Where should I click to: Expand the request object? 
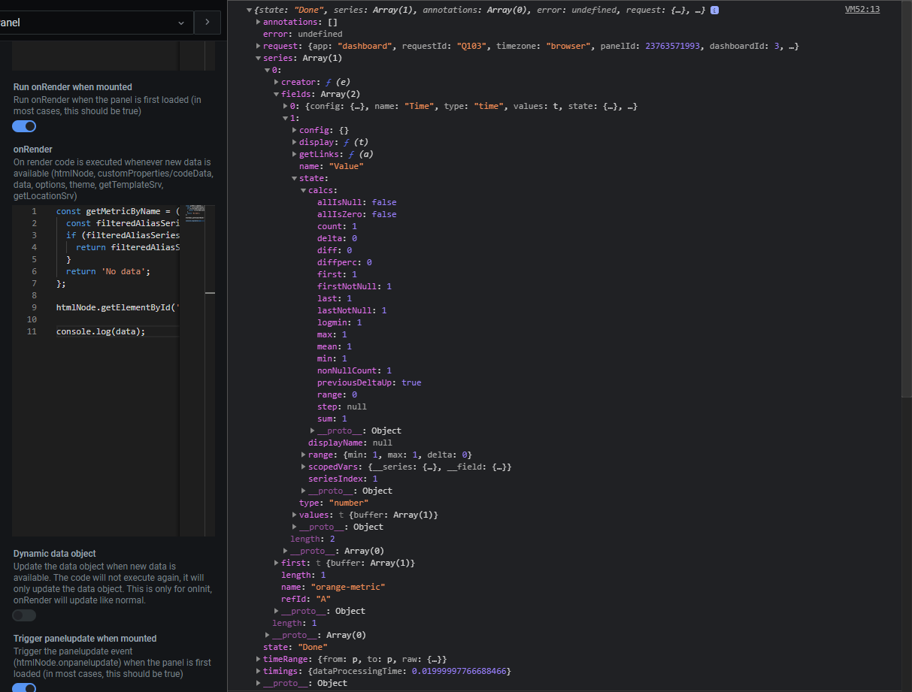pyautogui.click(x=258, y=46)
